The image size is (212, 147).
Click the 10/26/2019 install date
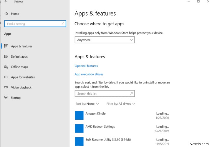coord(162,131)
